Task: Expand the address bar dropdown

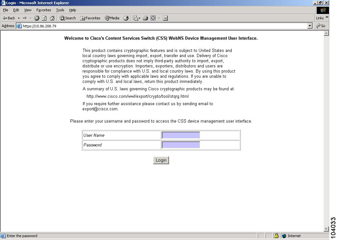Action: coord(310,26)
